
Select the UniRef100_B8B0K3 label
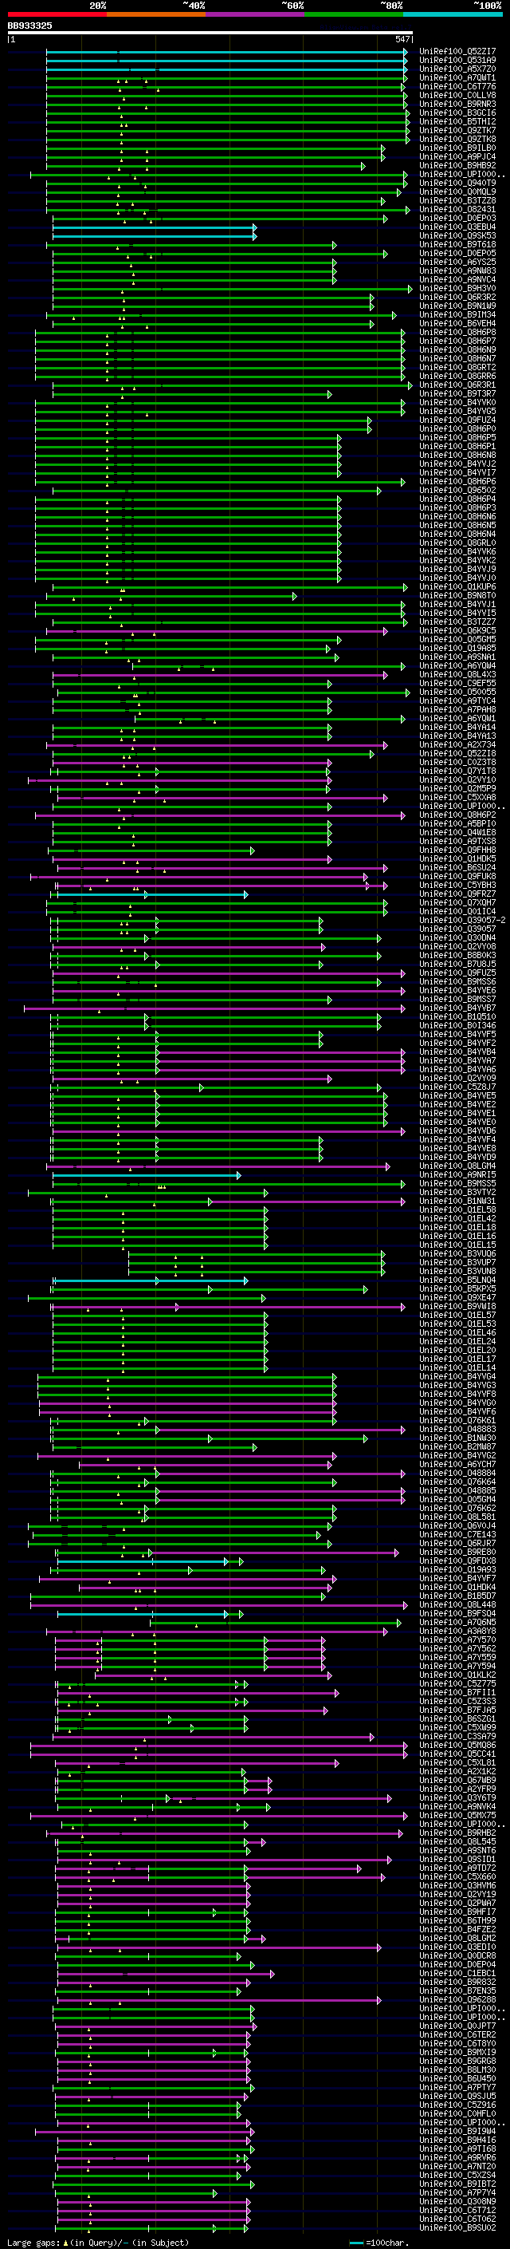point(457,955)
